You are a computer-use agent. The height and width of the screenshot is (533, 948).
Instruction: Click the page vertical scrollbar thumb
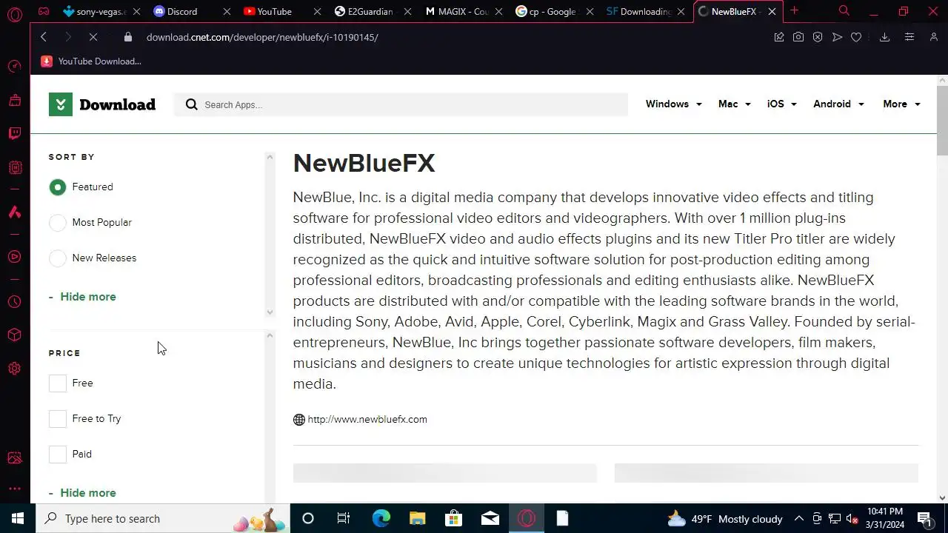(x=942, y=121)
